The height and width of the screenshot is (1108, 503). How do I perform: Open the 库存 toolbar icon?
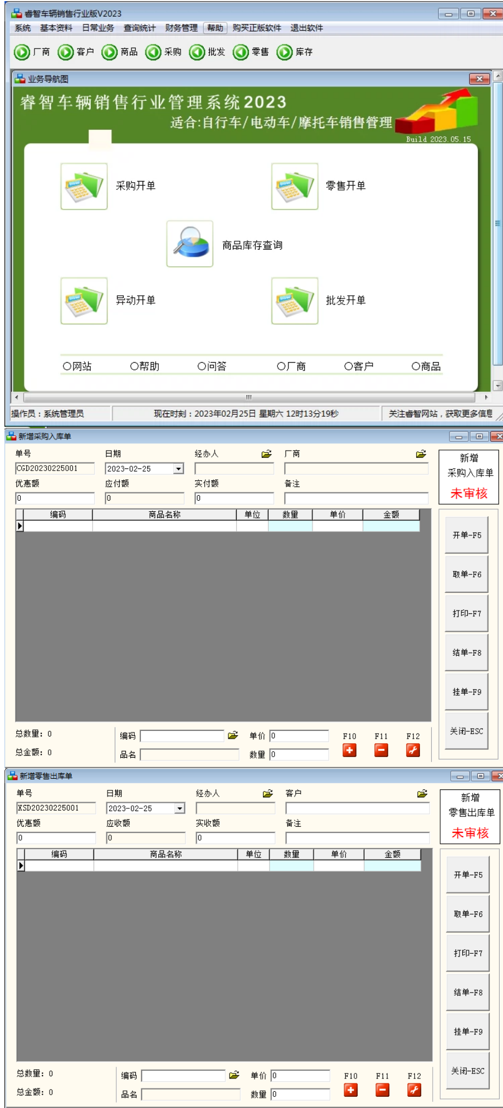(285, 52)
